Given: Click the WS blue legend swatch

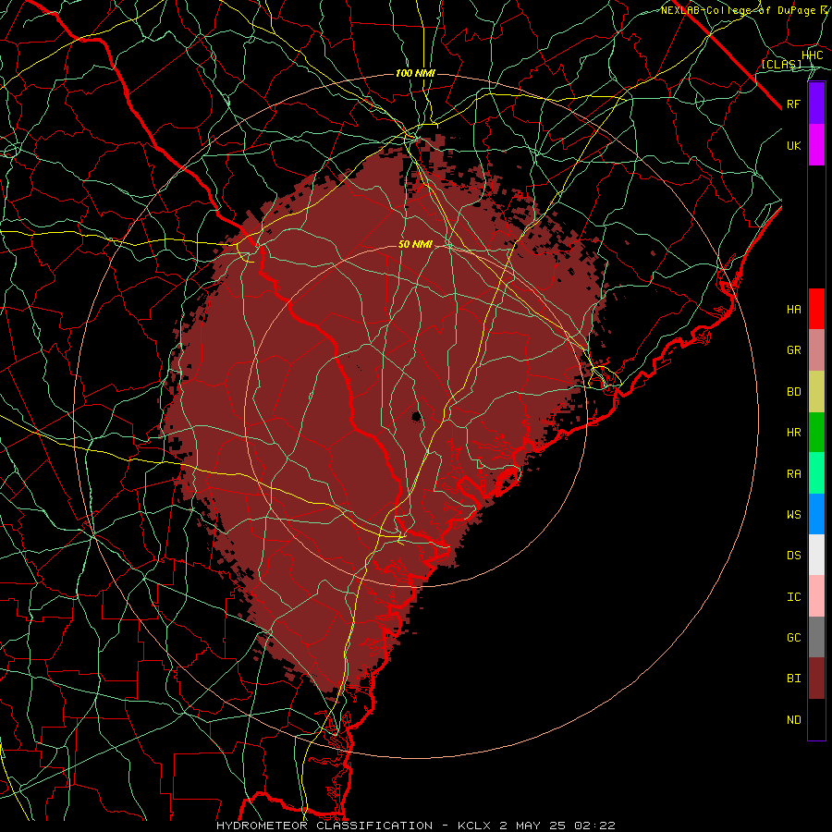Looking at the screenshot, I should click(x=816, y=514).
